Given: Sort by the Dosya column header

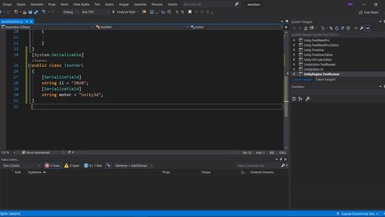Looking at the screenshot, I should [x=206, y=172].
